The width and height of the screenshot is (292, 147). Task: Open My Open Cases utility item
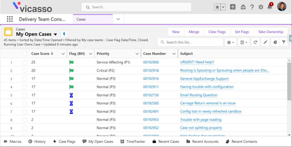(98, 142)
